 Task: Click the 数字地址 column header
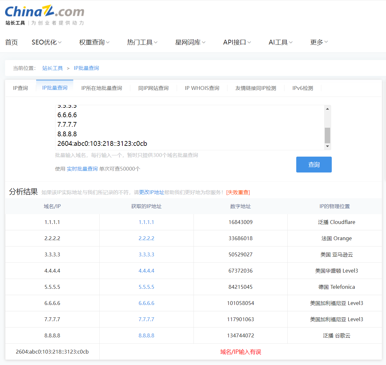240,206
